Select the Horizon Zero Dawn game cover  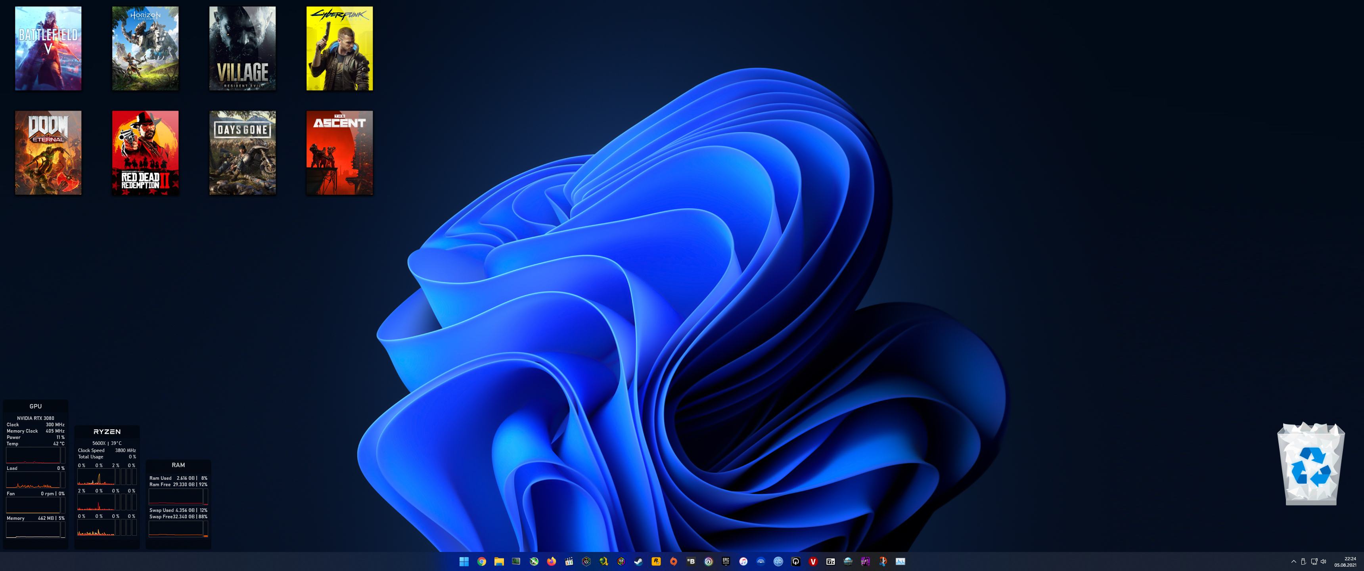click(x=145, y=48)
